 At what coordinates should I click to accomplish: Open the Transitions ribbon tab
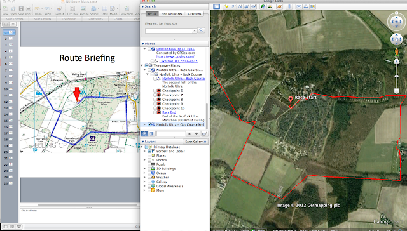point(69,19)
